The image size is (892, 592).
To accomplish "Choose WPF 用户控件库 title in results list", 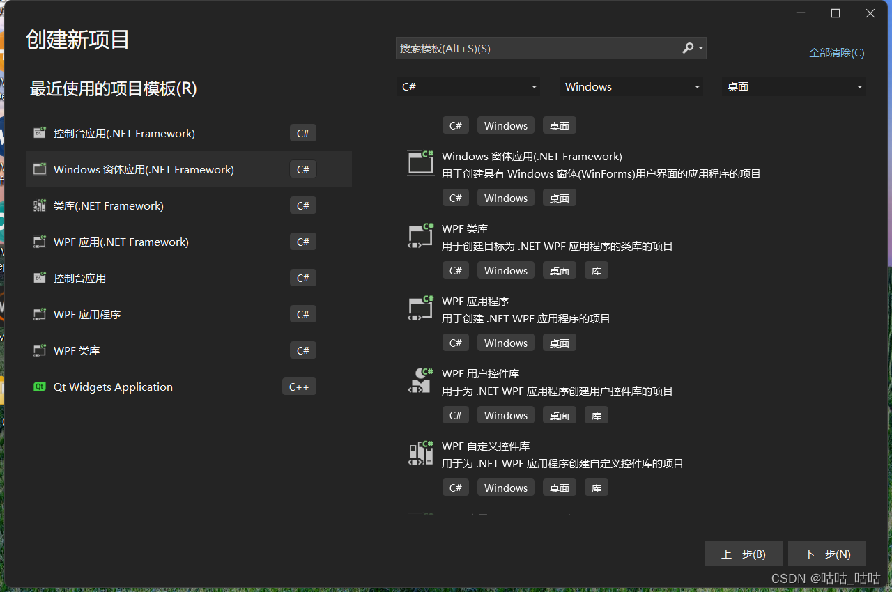I will click(480, 373).
